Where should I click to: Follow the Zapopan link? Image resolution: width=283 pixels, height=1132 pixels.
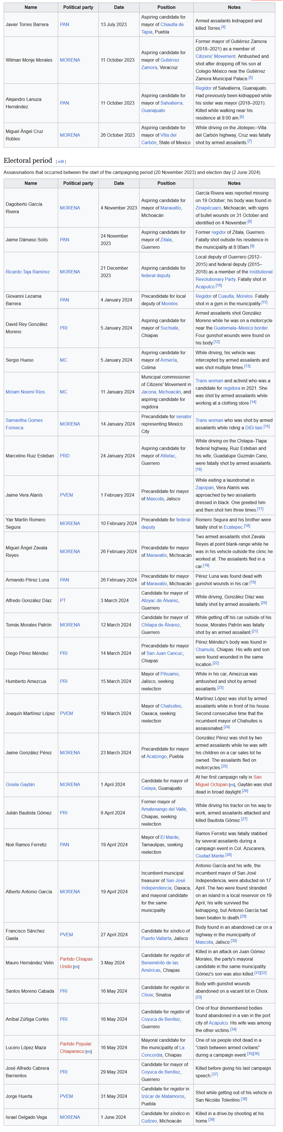pos(204,488)
